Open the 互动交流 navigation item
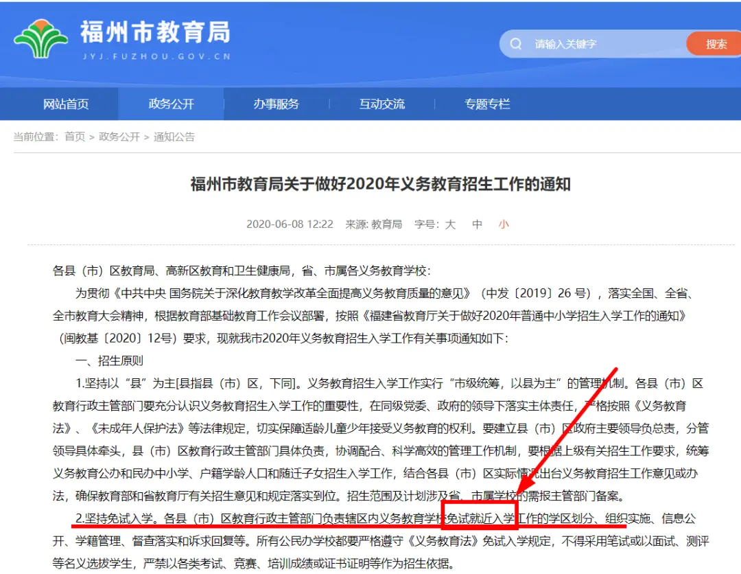This screenshot has width=741, height=574. (x=382, y=104)
